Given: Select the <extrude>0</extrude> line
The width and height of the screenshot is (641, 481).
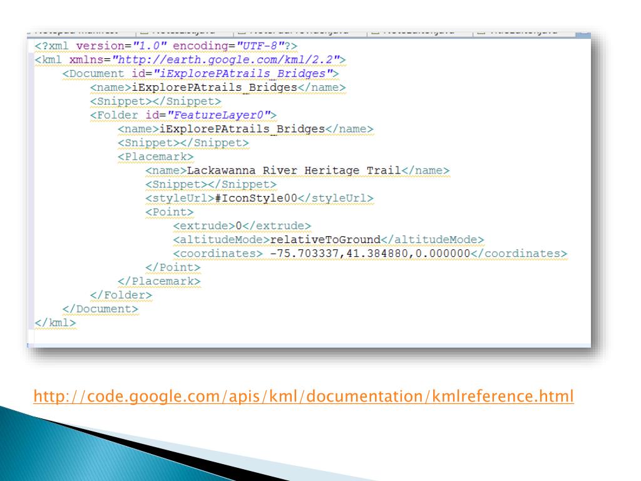Looking at the screenshot, I should click(x=242, y=225).
